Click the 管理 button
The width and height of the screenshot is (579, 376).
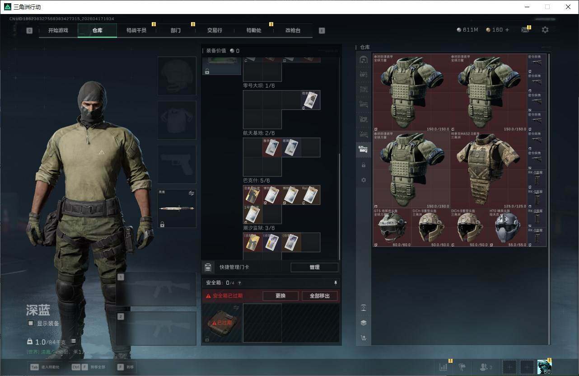pyautogui.click(x=314, y=267)
